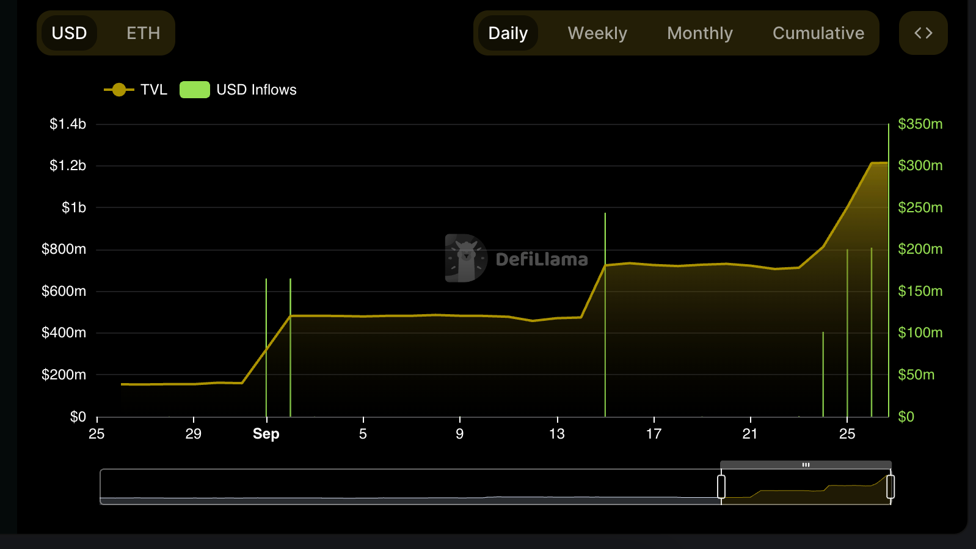976x549 pixels.
Task: Toggle the TVL legend series
Action: (136, 90)
